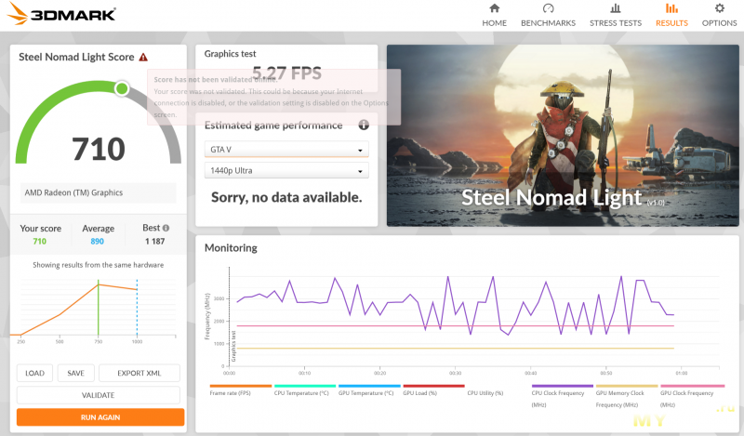Open the Options tab

pos(719,15)
